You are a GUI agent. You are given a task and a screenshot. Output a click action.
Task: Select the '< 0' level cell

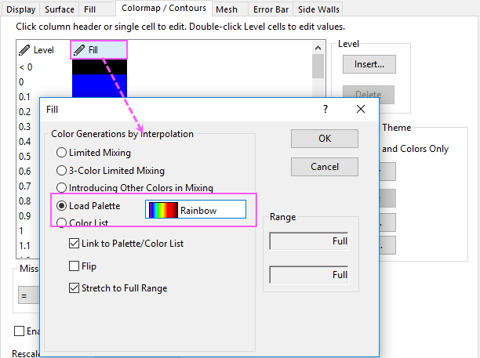(x=26, y=67)
